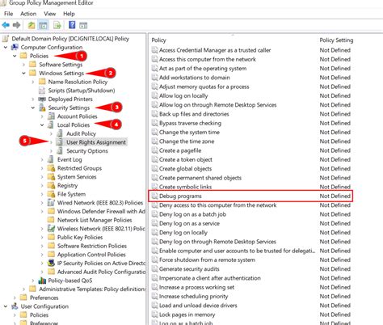The width and height of the screenshot is (383, 325).
Task: Click the Event Log node icon
Action: (51, 159)
